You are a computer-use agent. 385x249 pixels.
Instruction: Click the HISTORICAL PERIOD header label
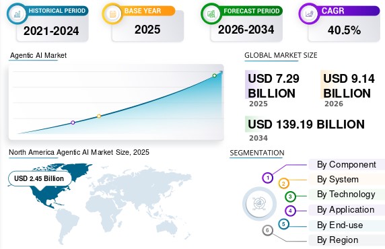(x=57, y=11)
